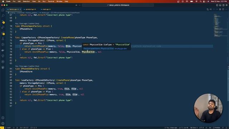
Task: Click the factory_pattern breadcrumb folder
Action: 31,13
